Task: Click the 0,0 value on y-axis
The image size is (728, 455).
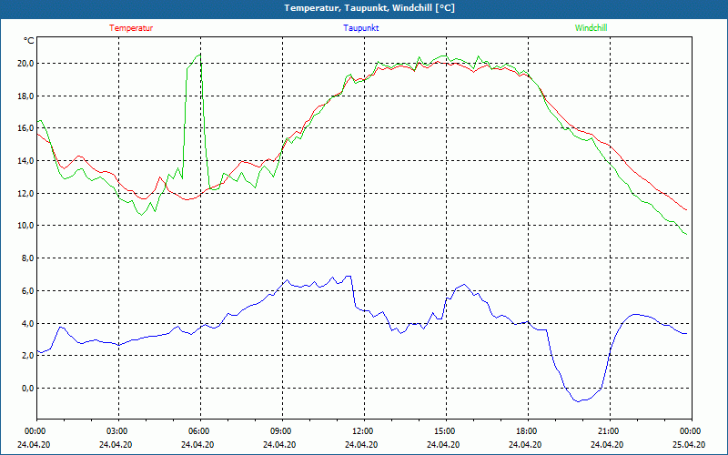Action: tap(26, 389)
